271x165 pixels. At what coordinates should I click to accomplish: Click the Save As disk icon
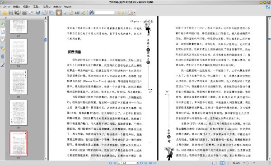click(x=17, y=13)
